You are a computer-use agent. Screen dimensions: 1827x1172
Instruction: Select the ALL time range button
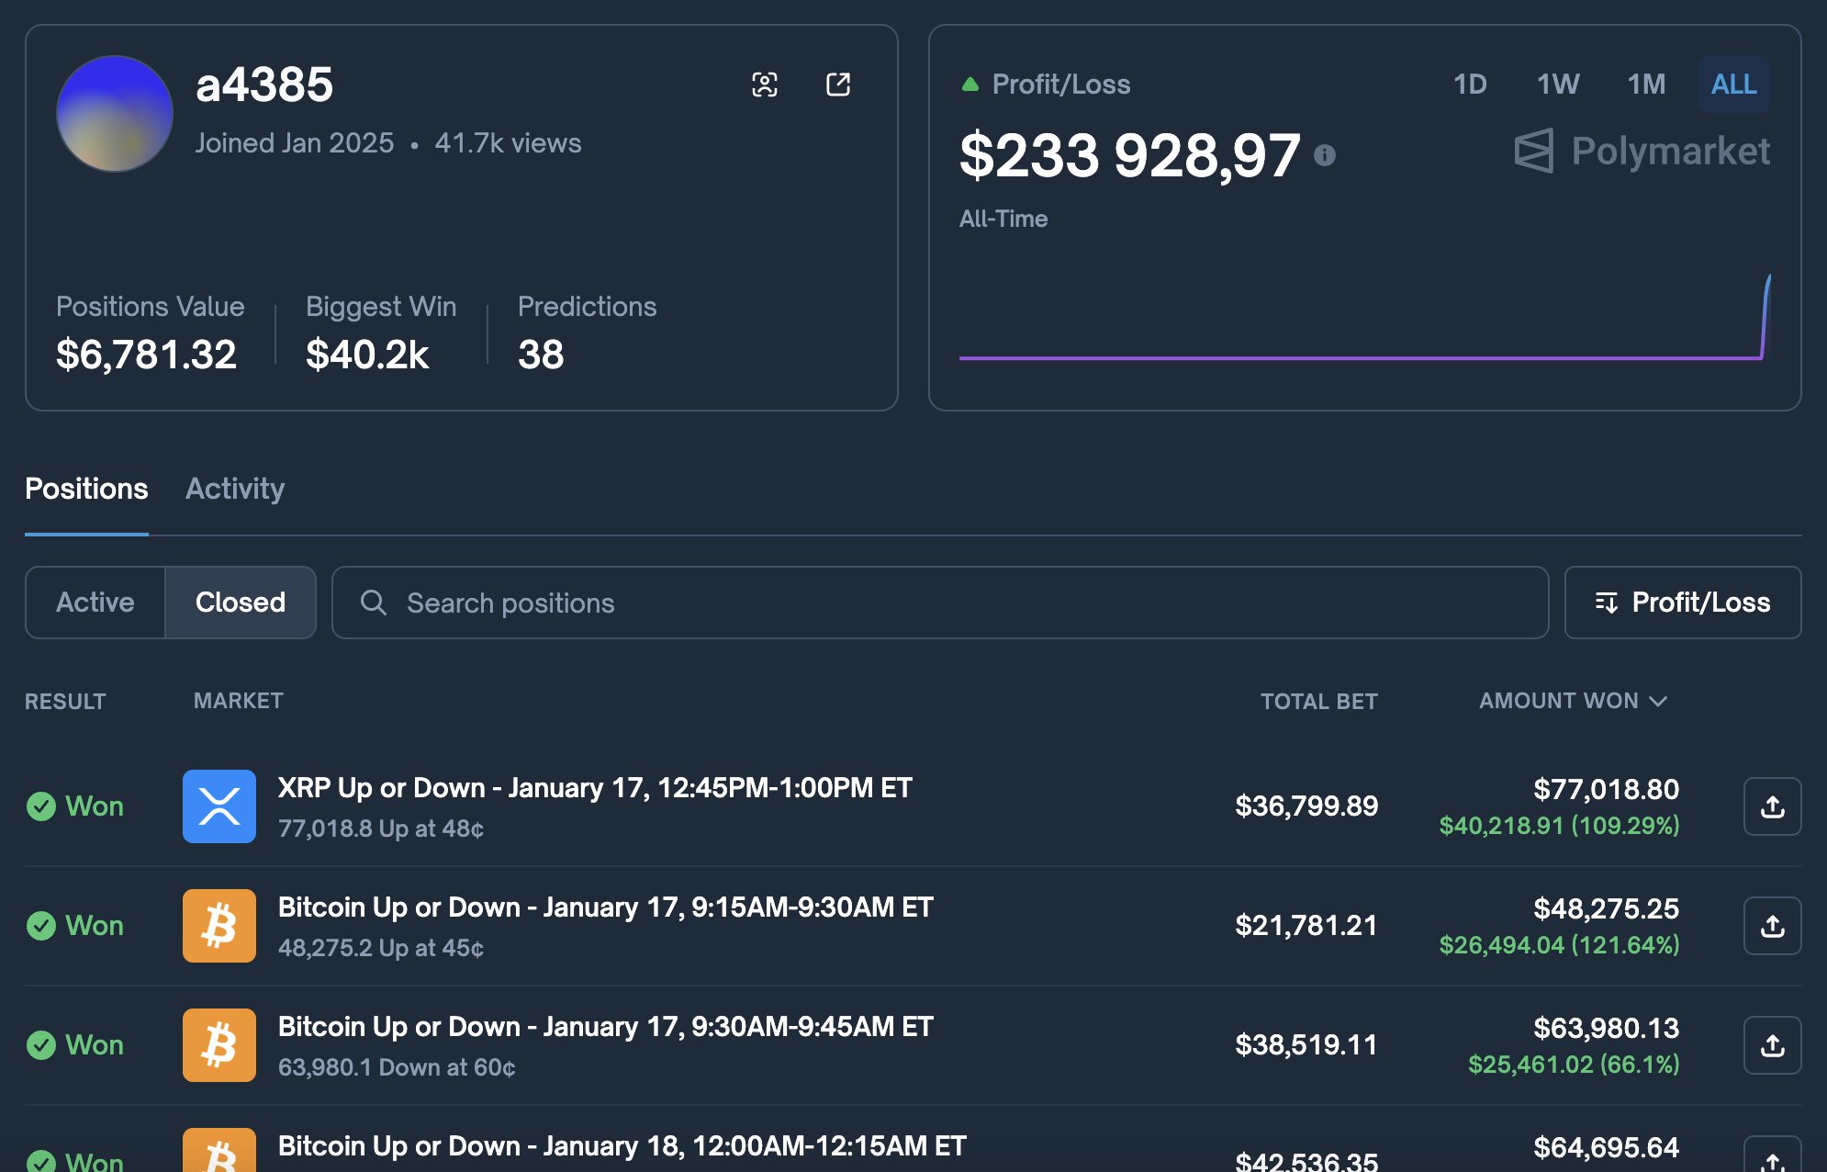1732,85
